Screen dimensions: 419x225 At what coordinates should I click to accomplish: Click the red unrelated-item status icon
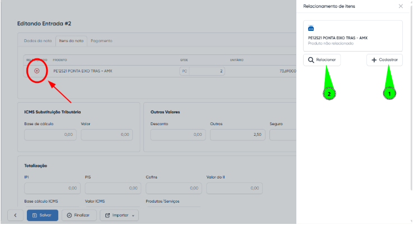point(37,71)
